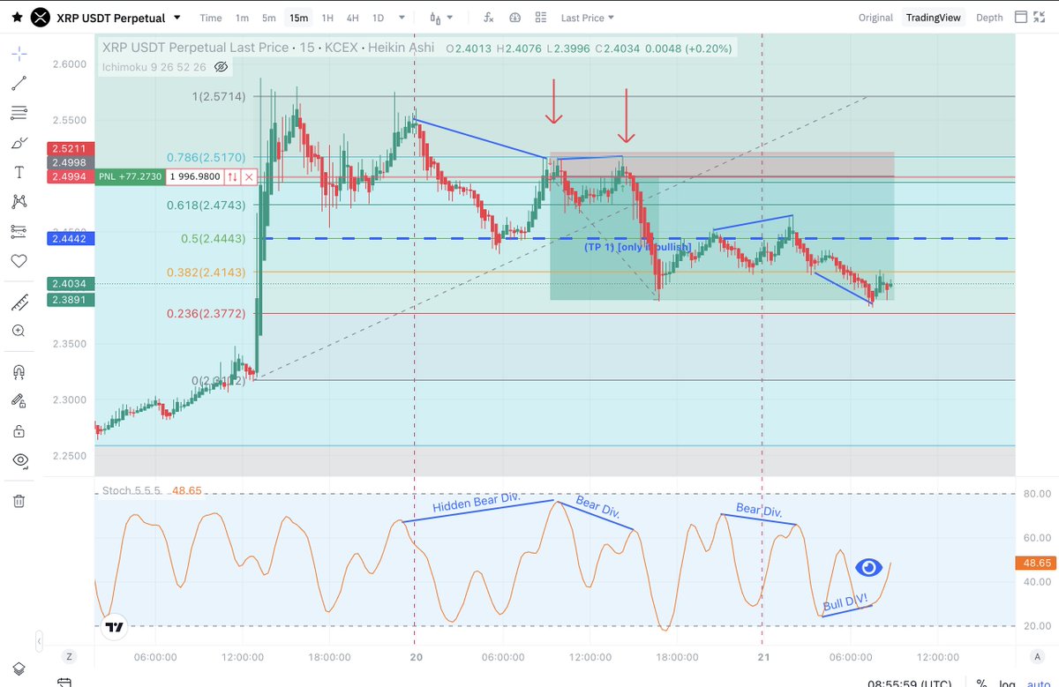Toggle lock all drawing tools
The height and width of the screenshot is (687, 1059).
(19, 431)
